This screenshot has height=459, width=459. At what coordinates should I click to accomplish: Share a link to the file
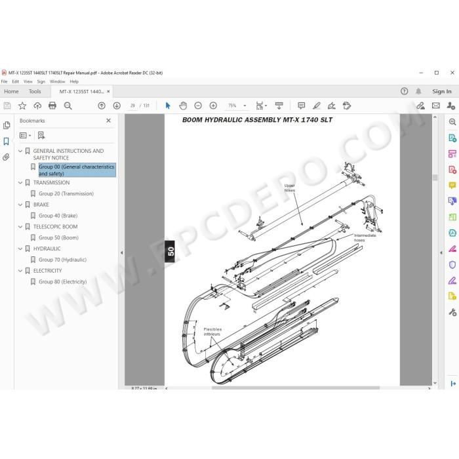[x=421, y=106]
